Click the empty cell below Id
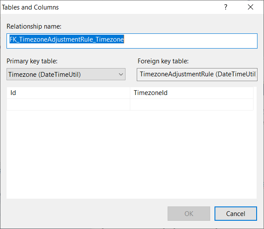Image resolution: width=264 pixels, height=229 pixels. [68, 105]
